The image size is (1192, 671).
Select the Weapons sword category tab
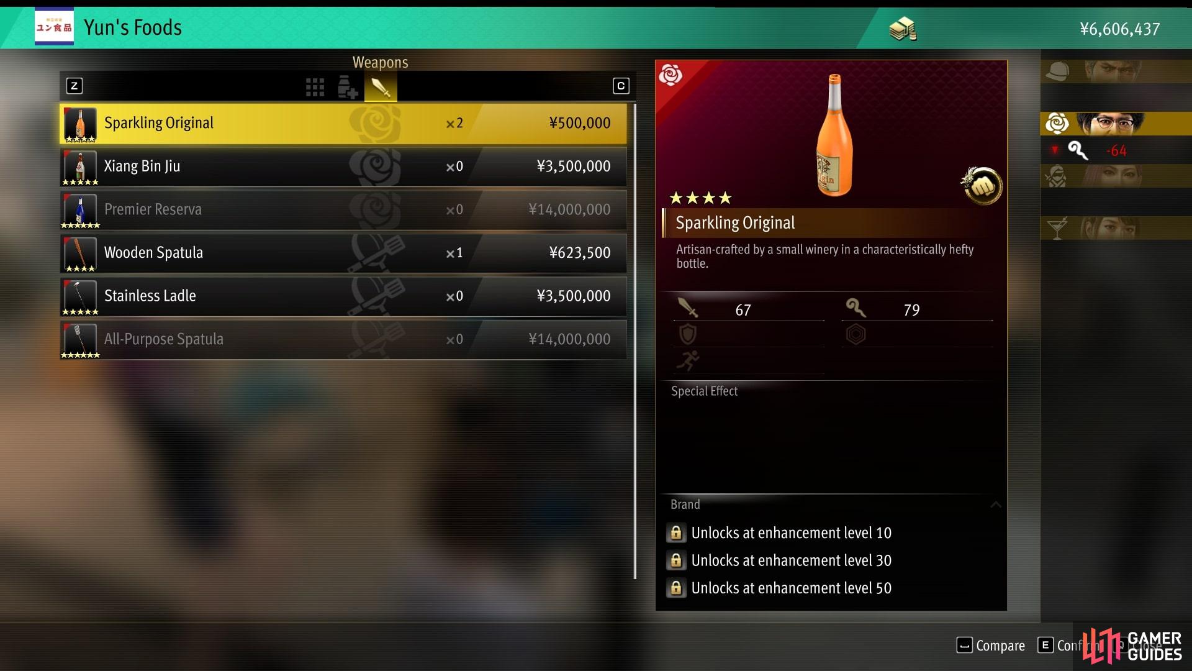(x=381, y=88)
